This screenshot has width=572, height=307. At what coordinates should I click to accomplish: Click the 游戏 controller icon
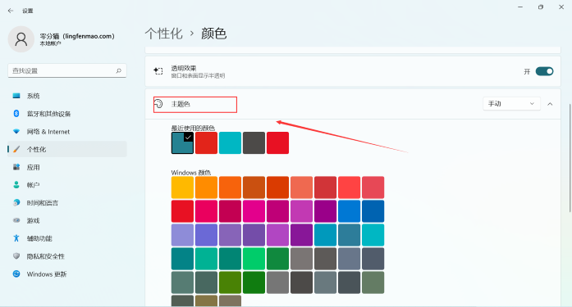pyautogui.click(x=16, y=220)
